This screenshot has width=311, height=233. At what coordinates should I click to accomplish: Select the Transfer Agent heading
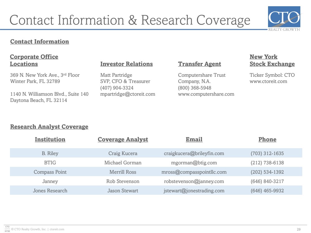[x=200, y=64]
